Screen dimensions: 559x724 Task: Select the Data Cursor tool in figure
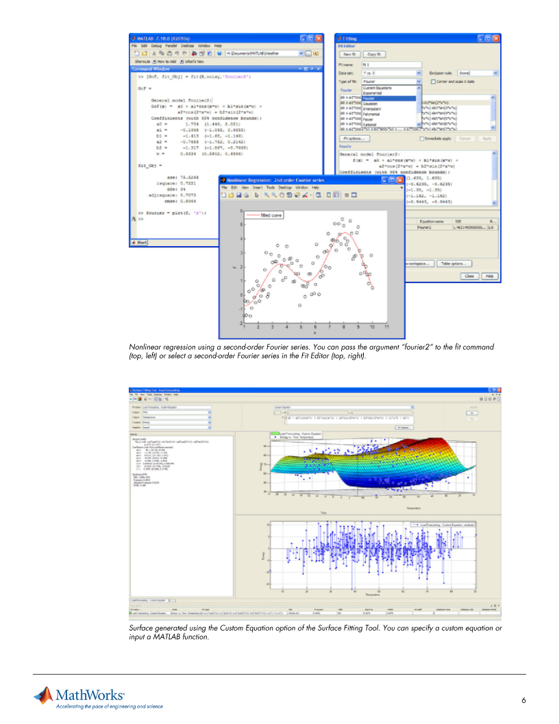[297, 195]
